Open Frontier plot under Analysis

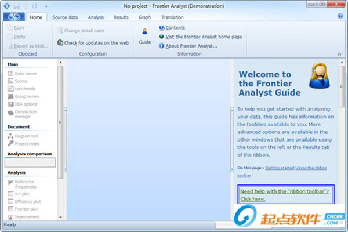pyautogui.click(x=23, y=209)
